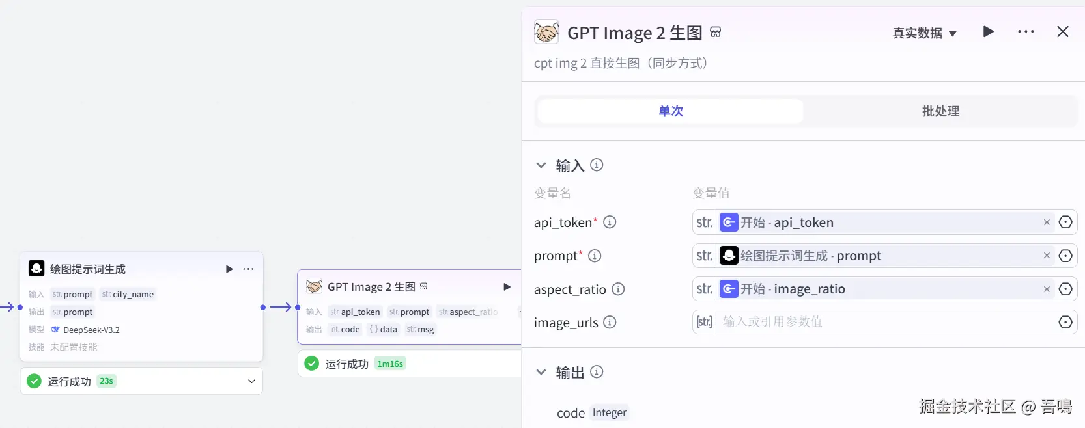Open the 真实数据 dropdown
1085x428 pixels.
point(924,33)
